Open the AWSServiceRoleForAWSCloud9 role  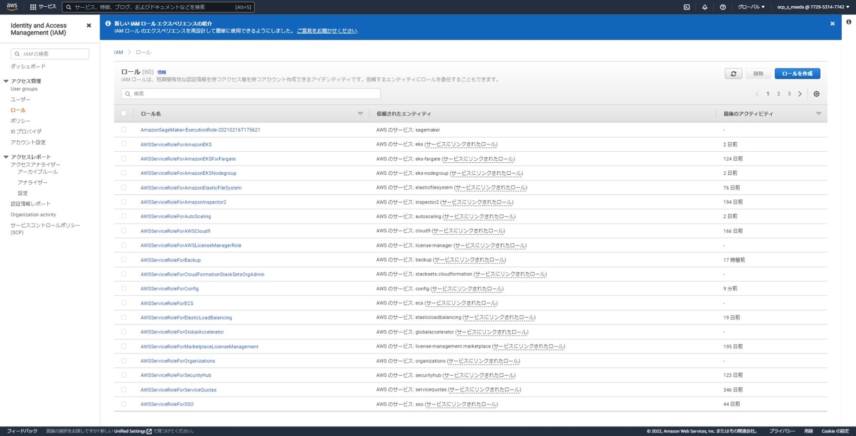point(175,231)
